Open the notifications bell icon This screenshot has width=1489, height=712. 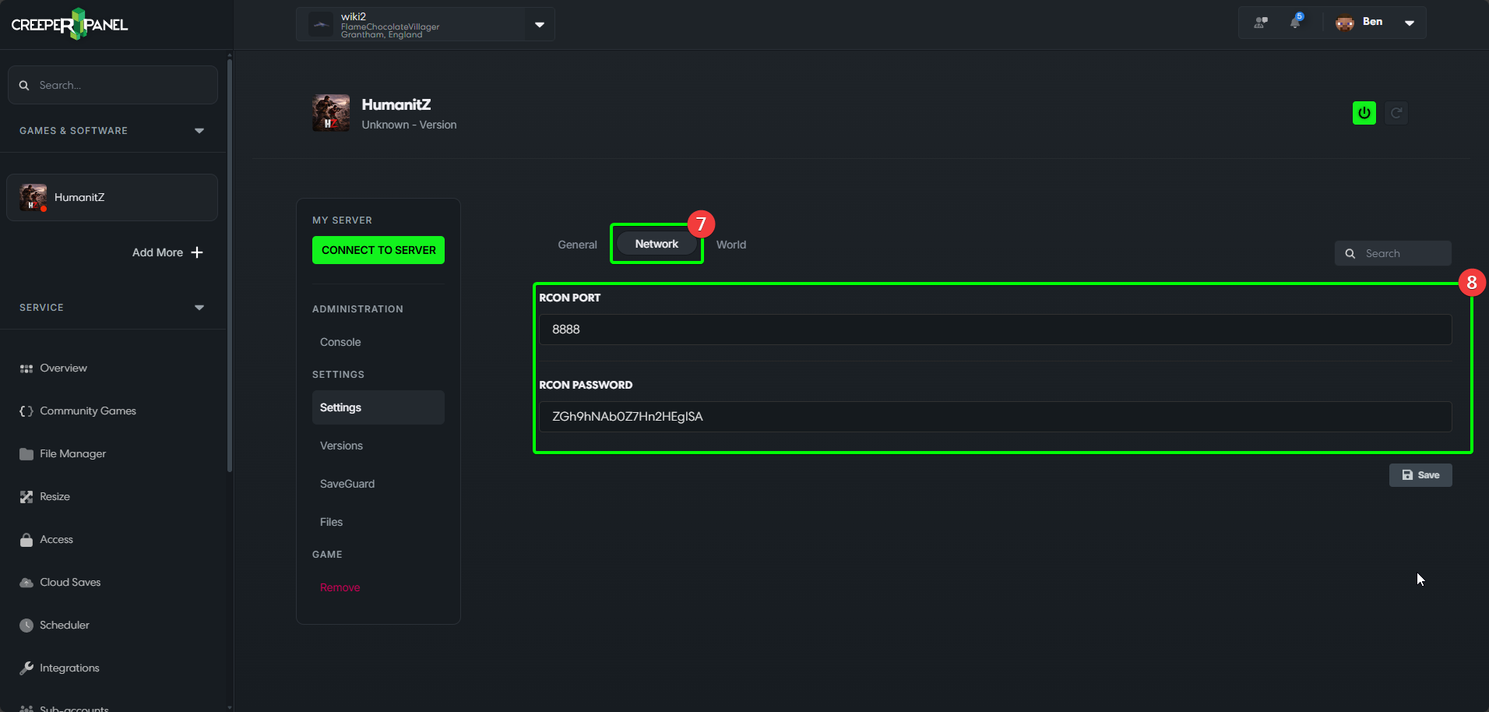[1295, 22]
